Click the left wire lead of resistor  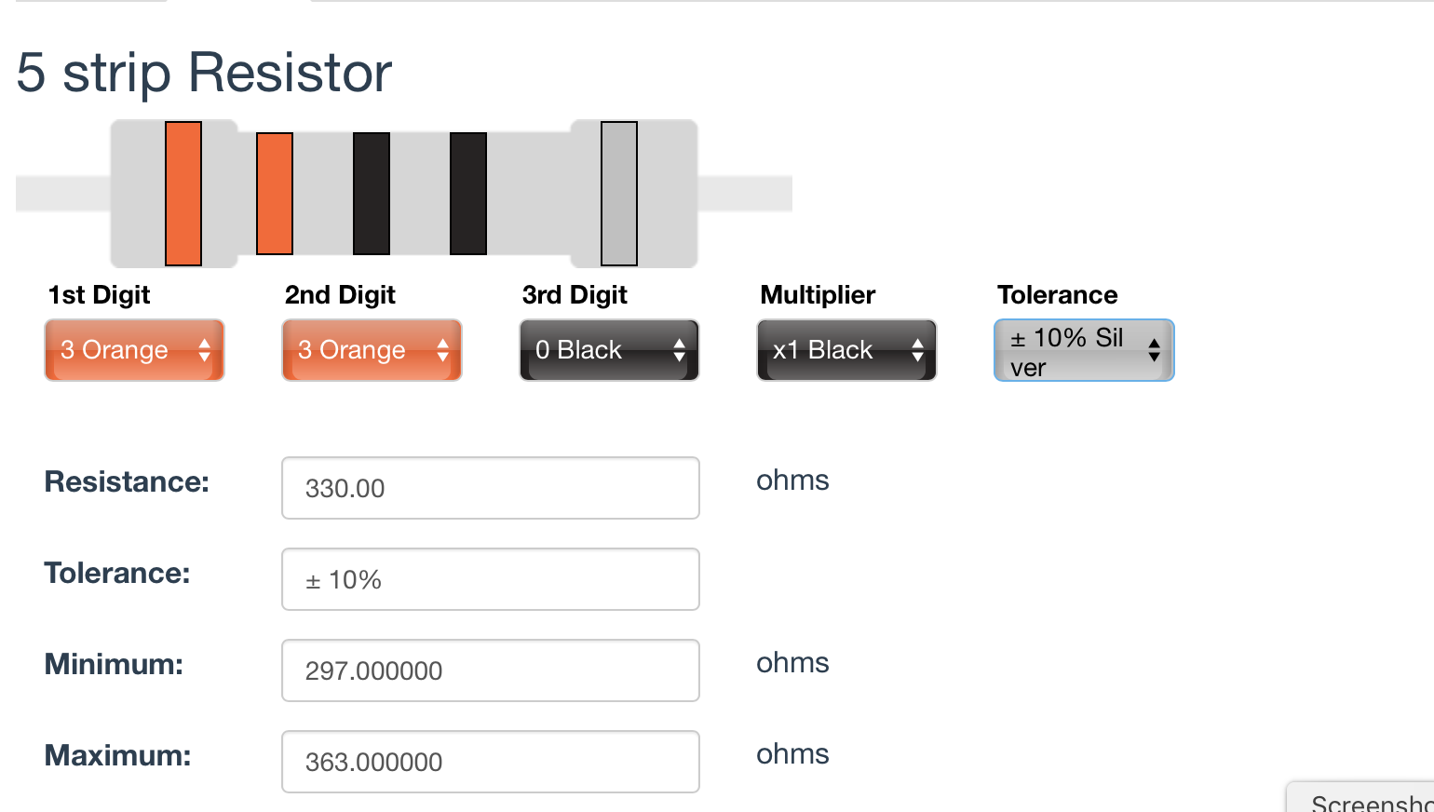click(x=63, y=193)
